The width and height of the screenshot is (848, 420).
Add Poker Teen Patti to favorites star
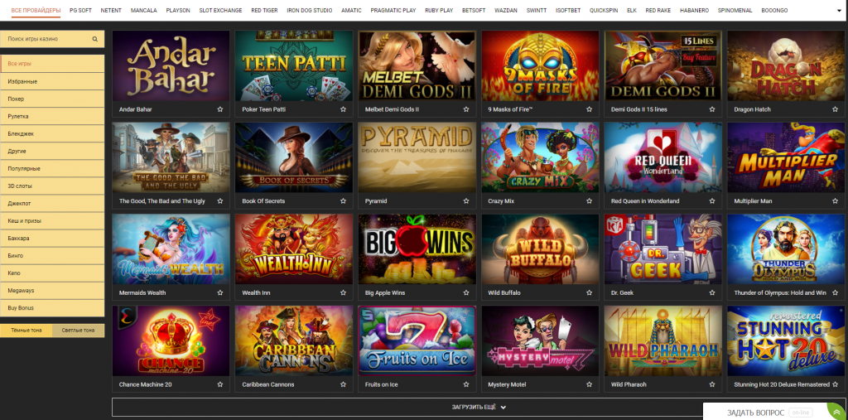[x=343, y=109]
